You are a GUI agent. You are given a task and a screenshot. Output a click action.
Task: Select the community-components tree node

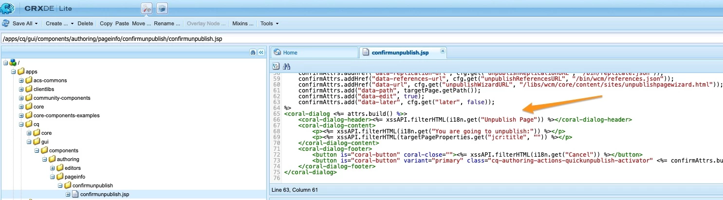pos(61,98)
